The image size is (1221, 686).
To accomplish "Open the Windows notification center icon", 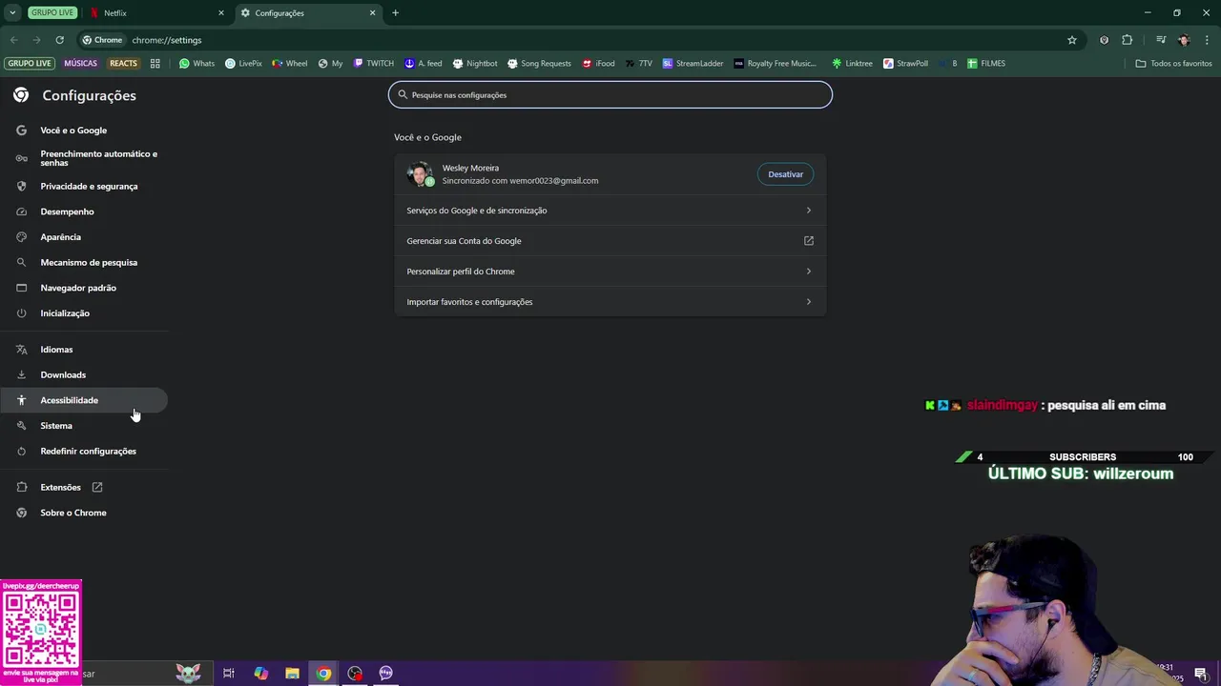I will point(1200,674).
